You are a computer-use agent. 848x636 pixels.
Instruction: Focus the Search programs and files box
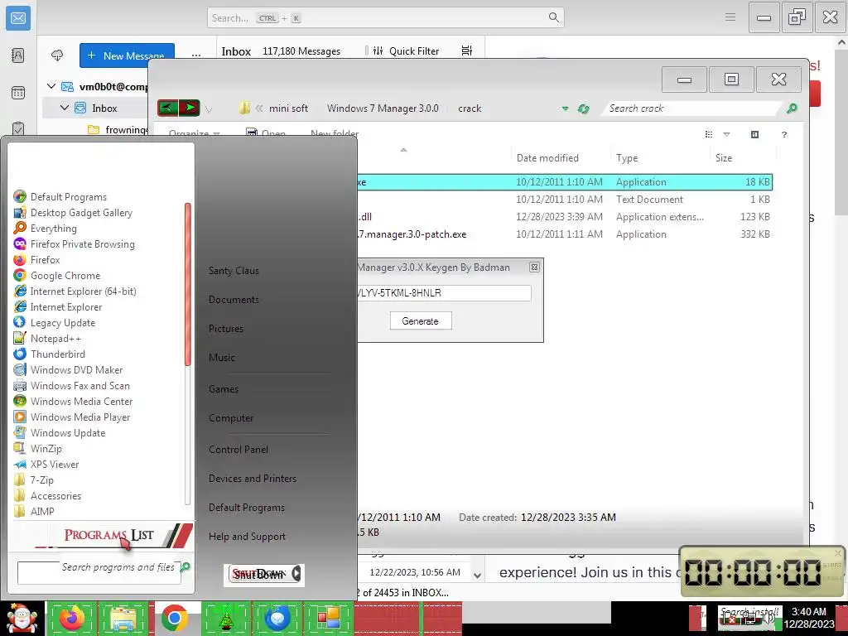(99, 573)
